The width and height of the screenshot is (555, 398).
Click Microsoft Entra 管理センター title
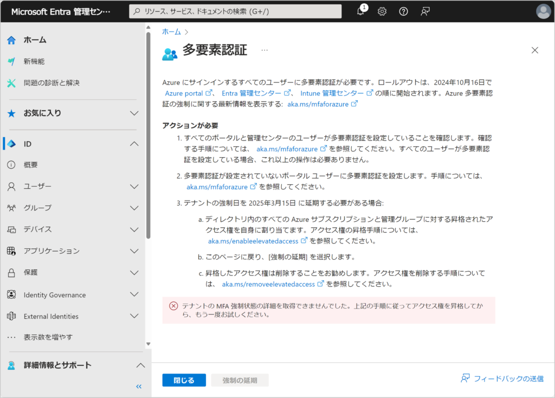point(61,12)
